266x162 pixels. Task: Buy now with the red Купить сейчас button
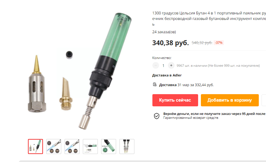pyautogui.click(x=175, y=100)
